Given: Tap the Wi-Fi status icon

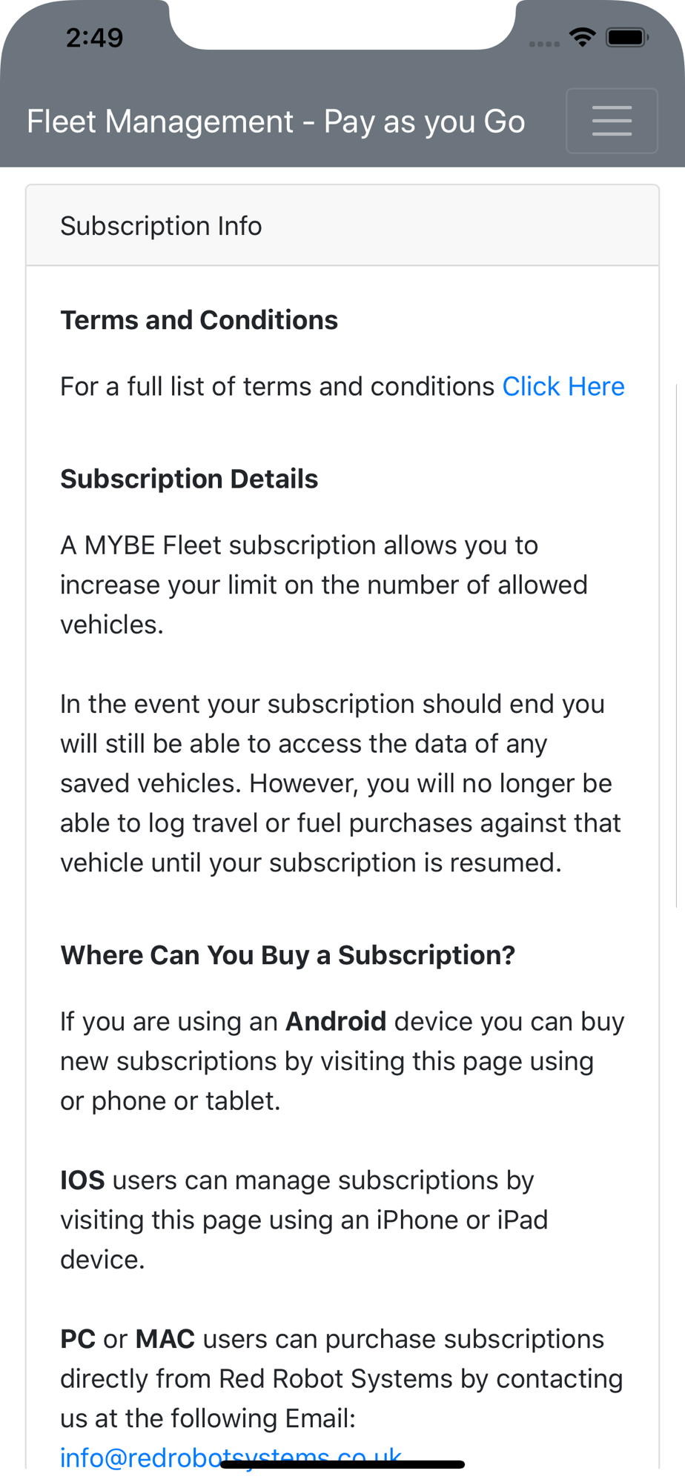Looking at the screenshot, I should (x=583, y=37).
